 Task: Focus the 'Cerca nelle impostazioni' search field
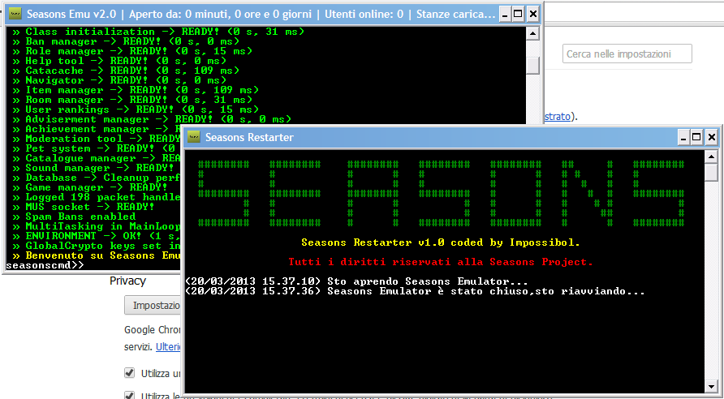coord(627,54)
